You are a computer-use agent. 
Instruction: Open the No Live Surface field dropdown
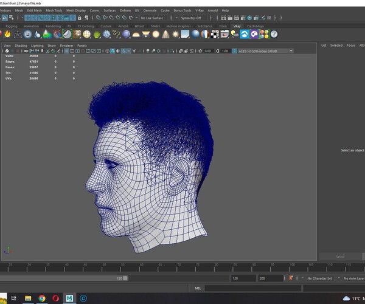click(x=152, y=18)
